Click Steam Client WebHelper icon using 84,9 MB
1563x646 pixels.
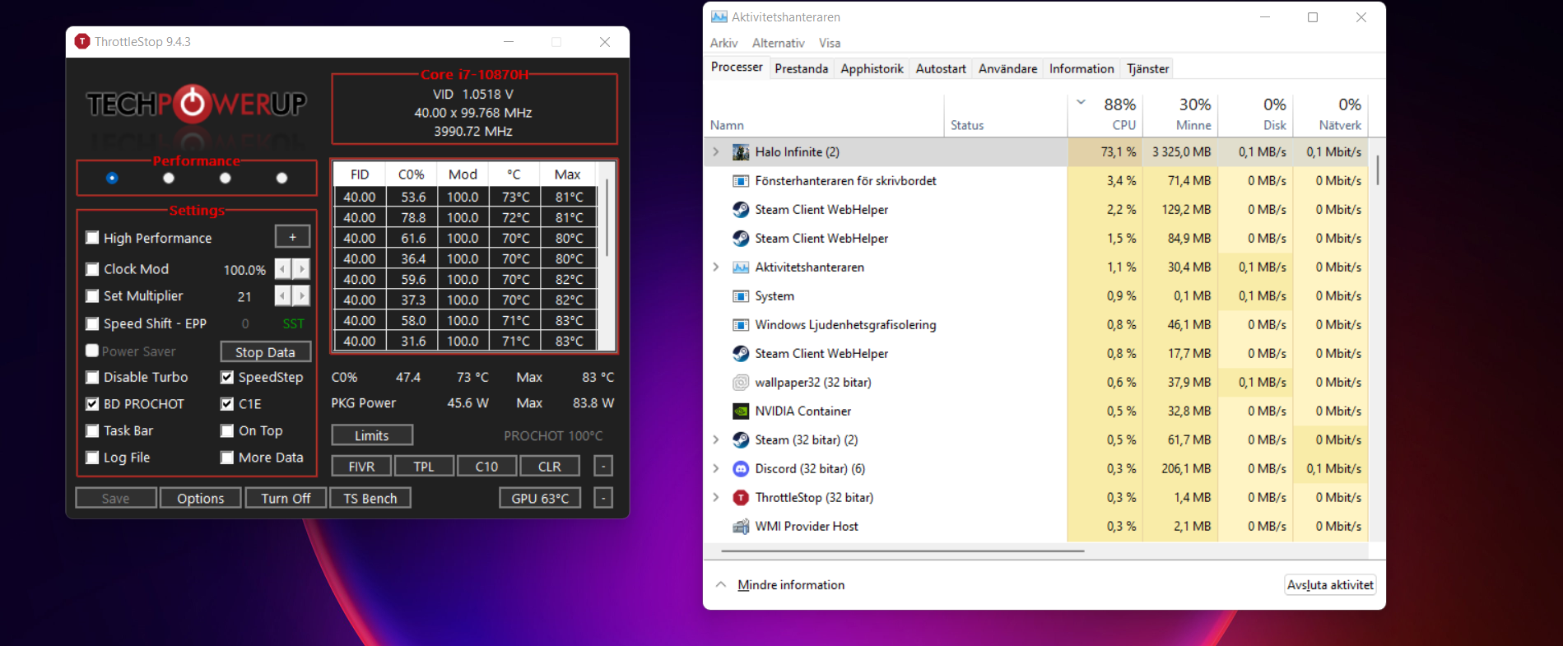click(741, 239)
